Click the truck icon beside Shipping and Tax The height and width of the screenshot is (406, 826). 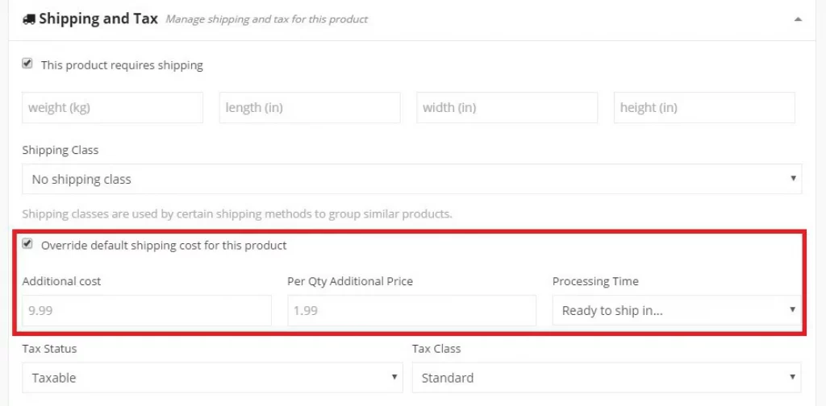28,19
